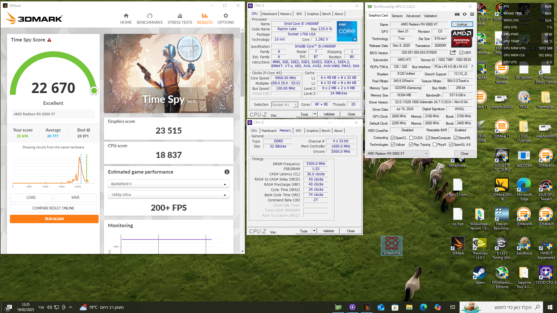Switch to the SPD tab in upper CPU-Z
Viewport: 557px width, 313px height.
point(299,14)
